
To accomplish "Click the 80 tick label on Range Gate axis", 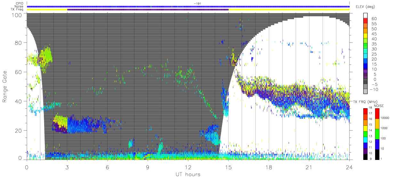I will [19, 43].
